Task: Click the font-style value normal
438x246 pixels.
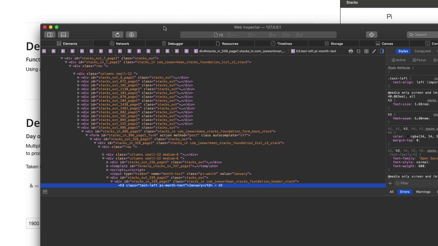Action: tap(422, 162)
